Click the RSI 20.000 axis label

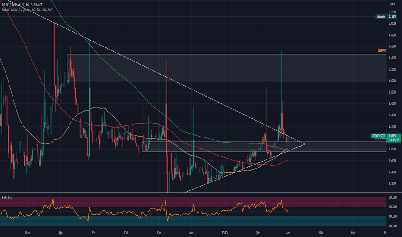click(x=393, y=226)
